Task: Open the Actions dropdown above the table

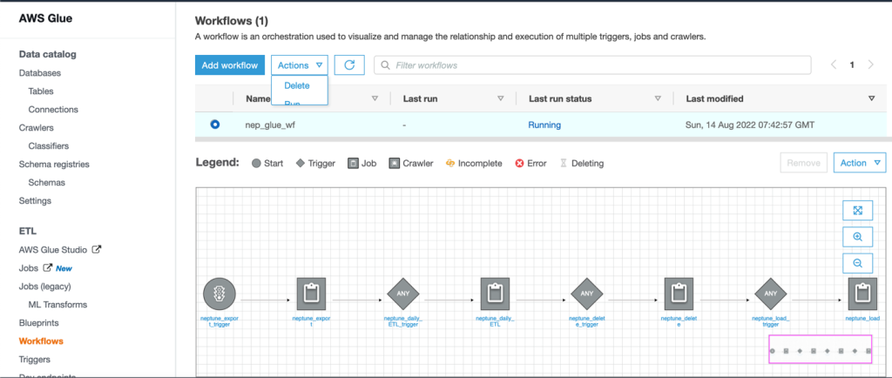Action: pos(300,65)
